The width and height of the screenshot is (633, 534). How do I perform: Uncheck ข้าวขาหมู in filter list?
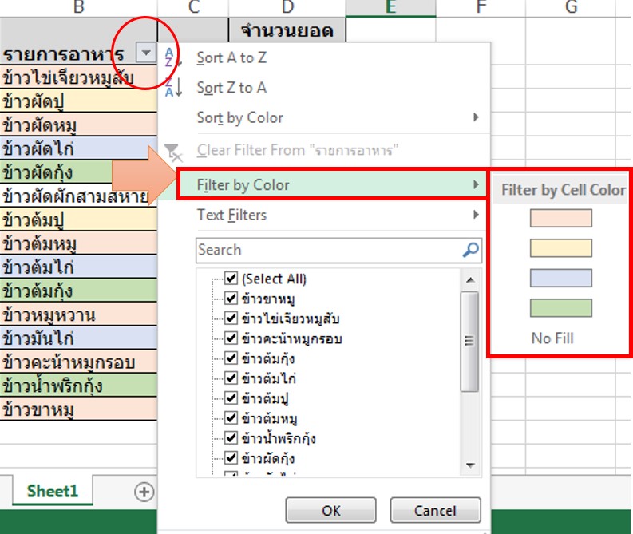[x=231, y=299]
